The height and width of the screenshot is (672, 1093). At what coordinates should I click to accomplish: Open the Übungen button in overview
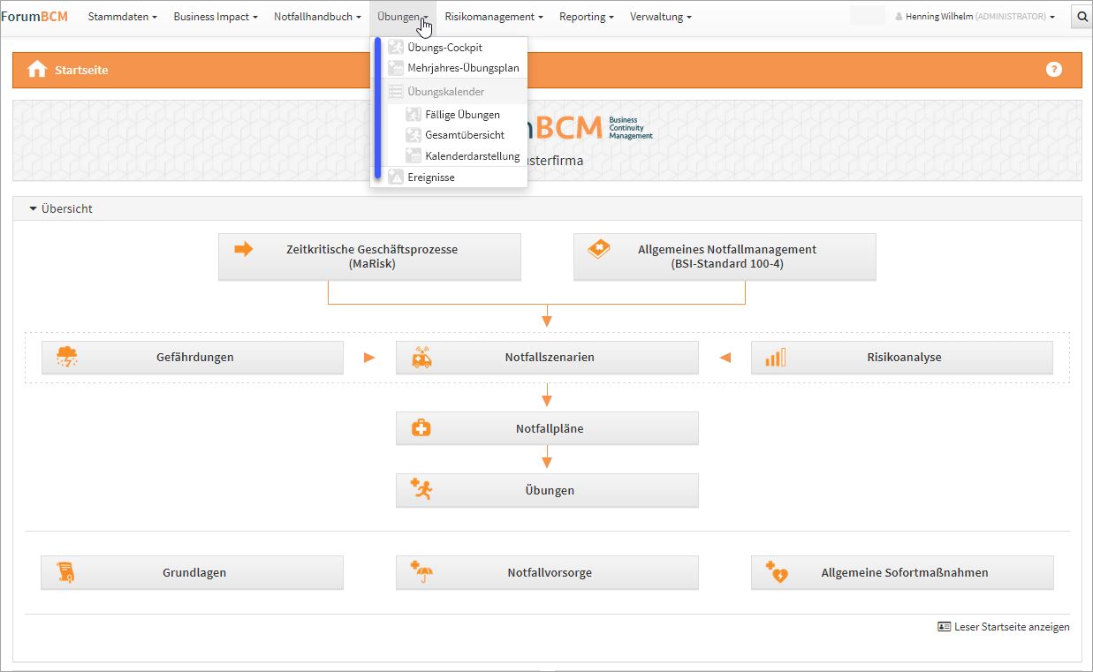[547, 490]
